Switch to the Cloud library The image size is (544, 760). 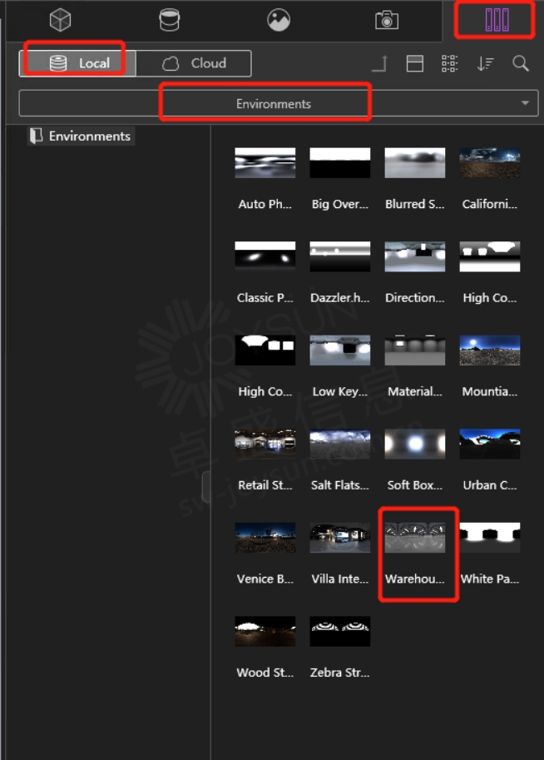pyautogui.click(x=194, y=63)
